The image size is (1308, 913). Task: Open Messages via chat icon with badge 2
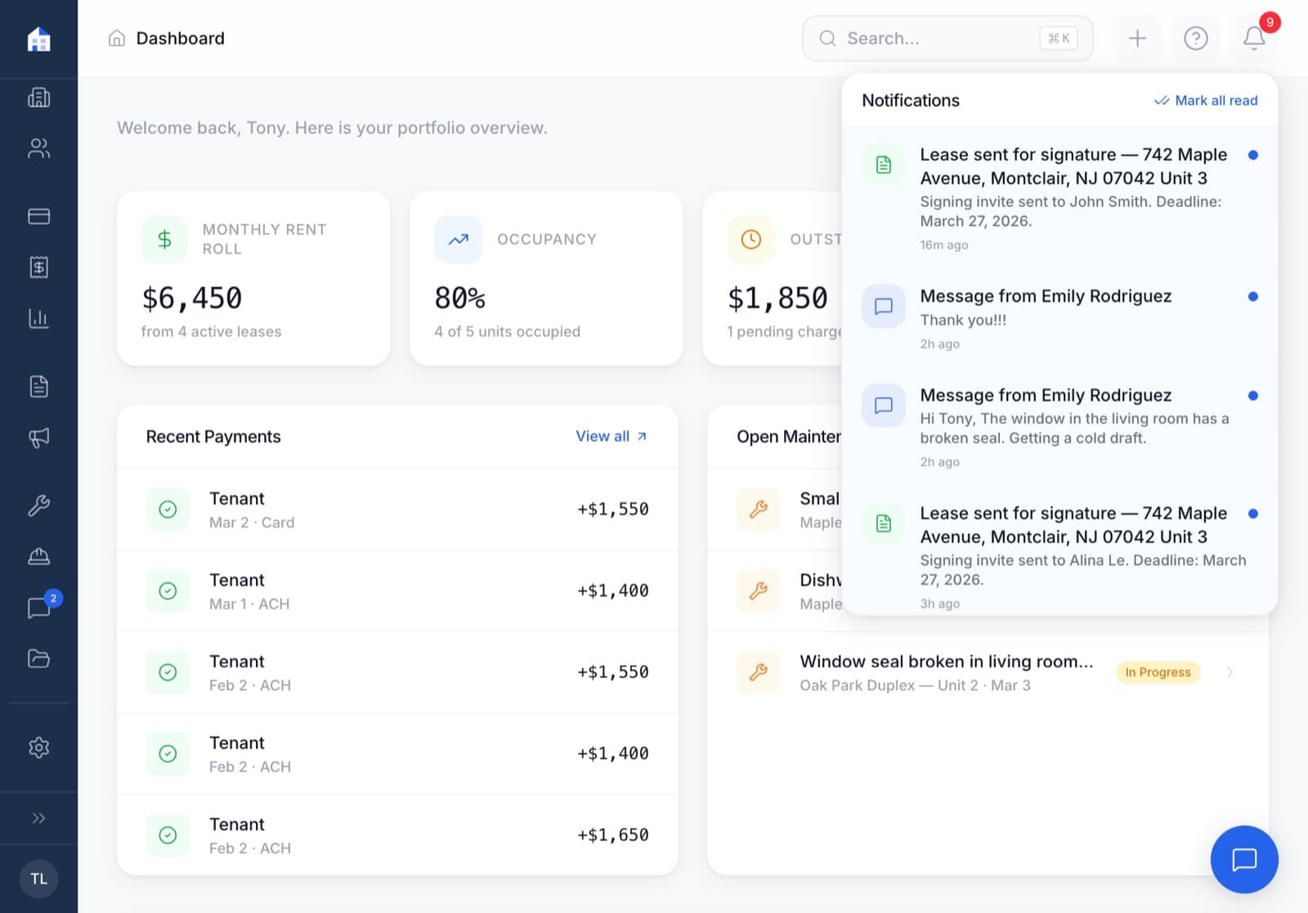[38, 607]
